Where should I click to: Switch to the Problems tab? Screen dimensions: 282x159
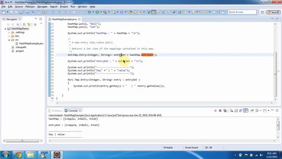[55, 111]
